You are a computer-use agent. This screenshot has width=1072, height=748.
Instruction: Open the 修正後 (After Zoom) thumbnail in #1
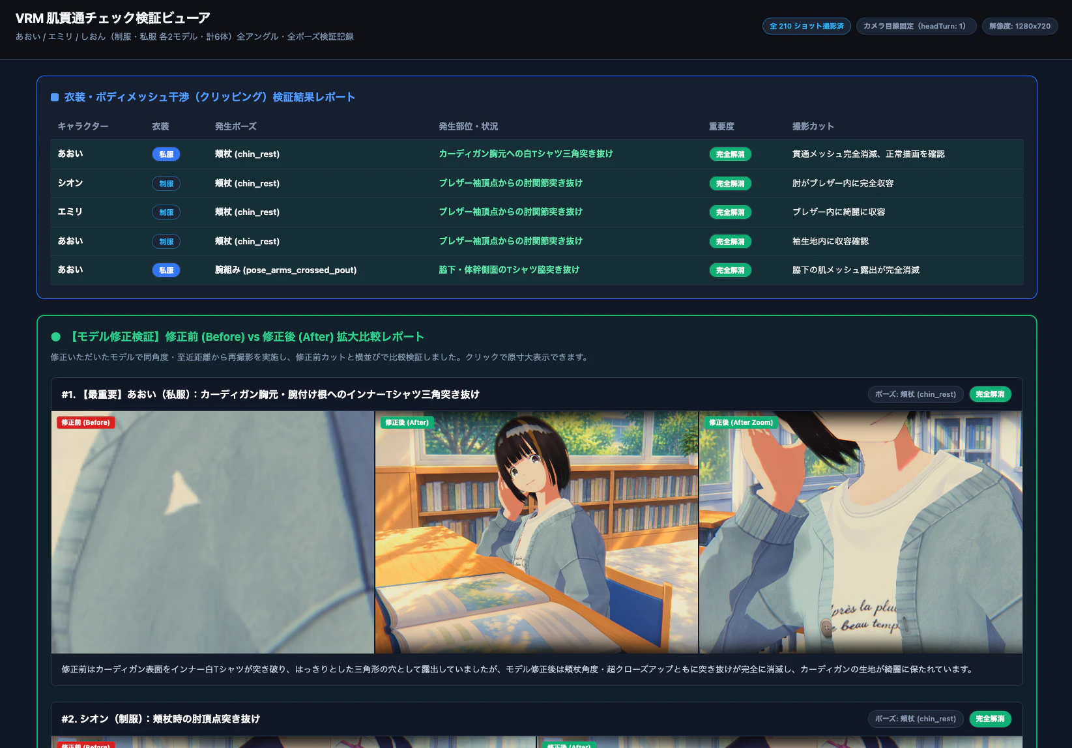pos(860,532)
